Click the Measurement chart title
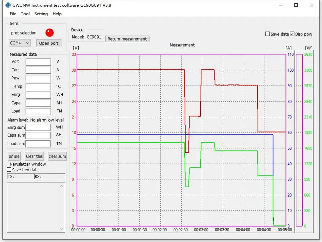The width and height of the screenshot is (322, 242). tap(182, 45)
